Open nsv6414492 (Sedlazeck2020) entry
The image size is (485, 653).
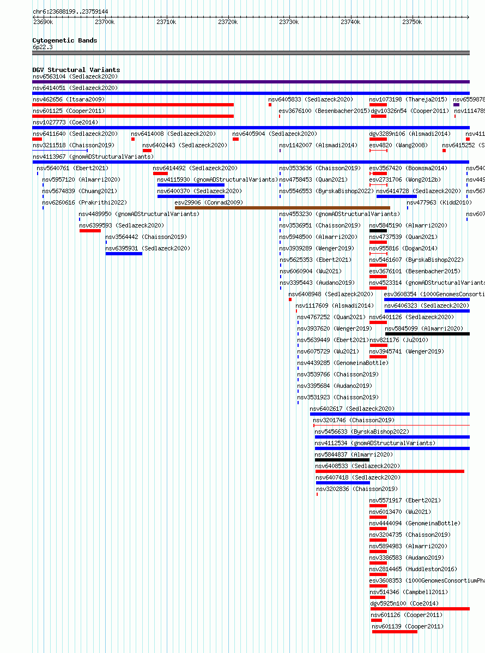(x=196, y=168)
